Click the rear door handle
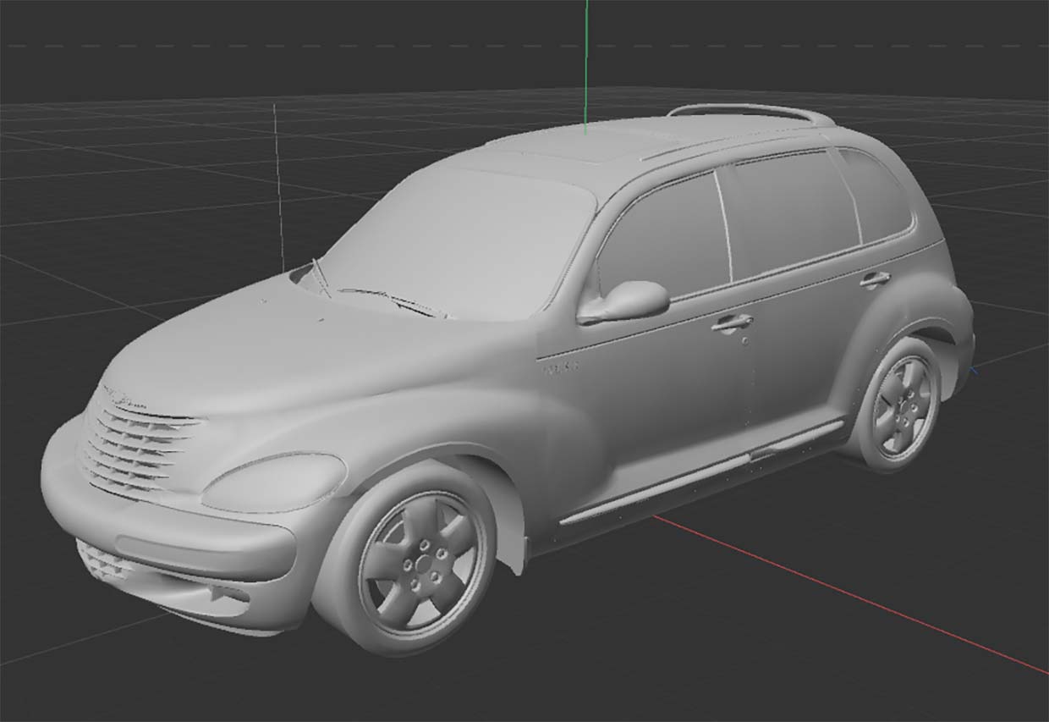Screen dimensions: 1049x722 point(875,278)
